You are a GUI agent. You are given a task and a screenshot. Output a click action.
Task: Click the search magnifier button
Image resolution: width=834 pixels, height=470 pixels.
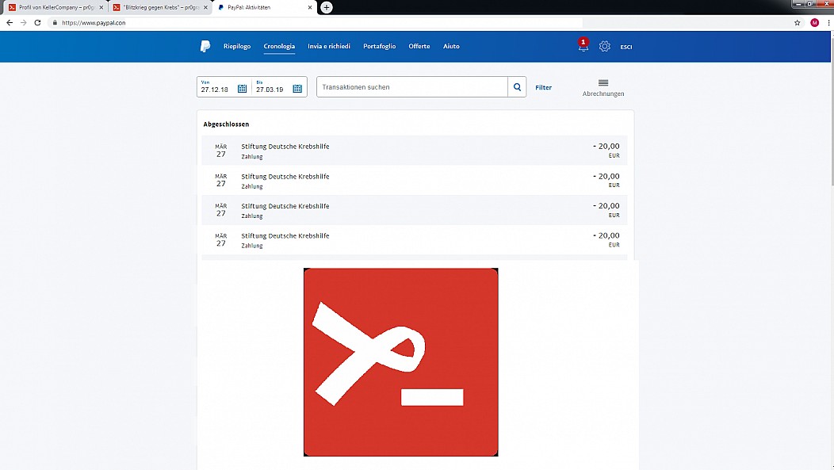pyautogui.click(x=517, y=87)
